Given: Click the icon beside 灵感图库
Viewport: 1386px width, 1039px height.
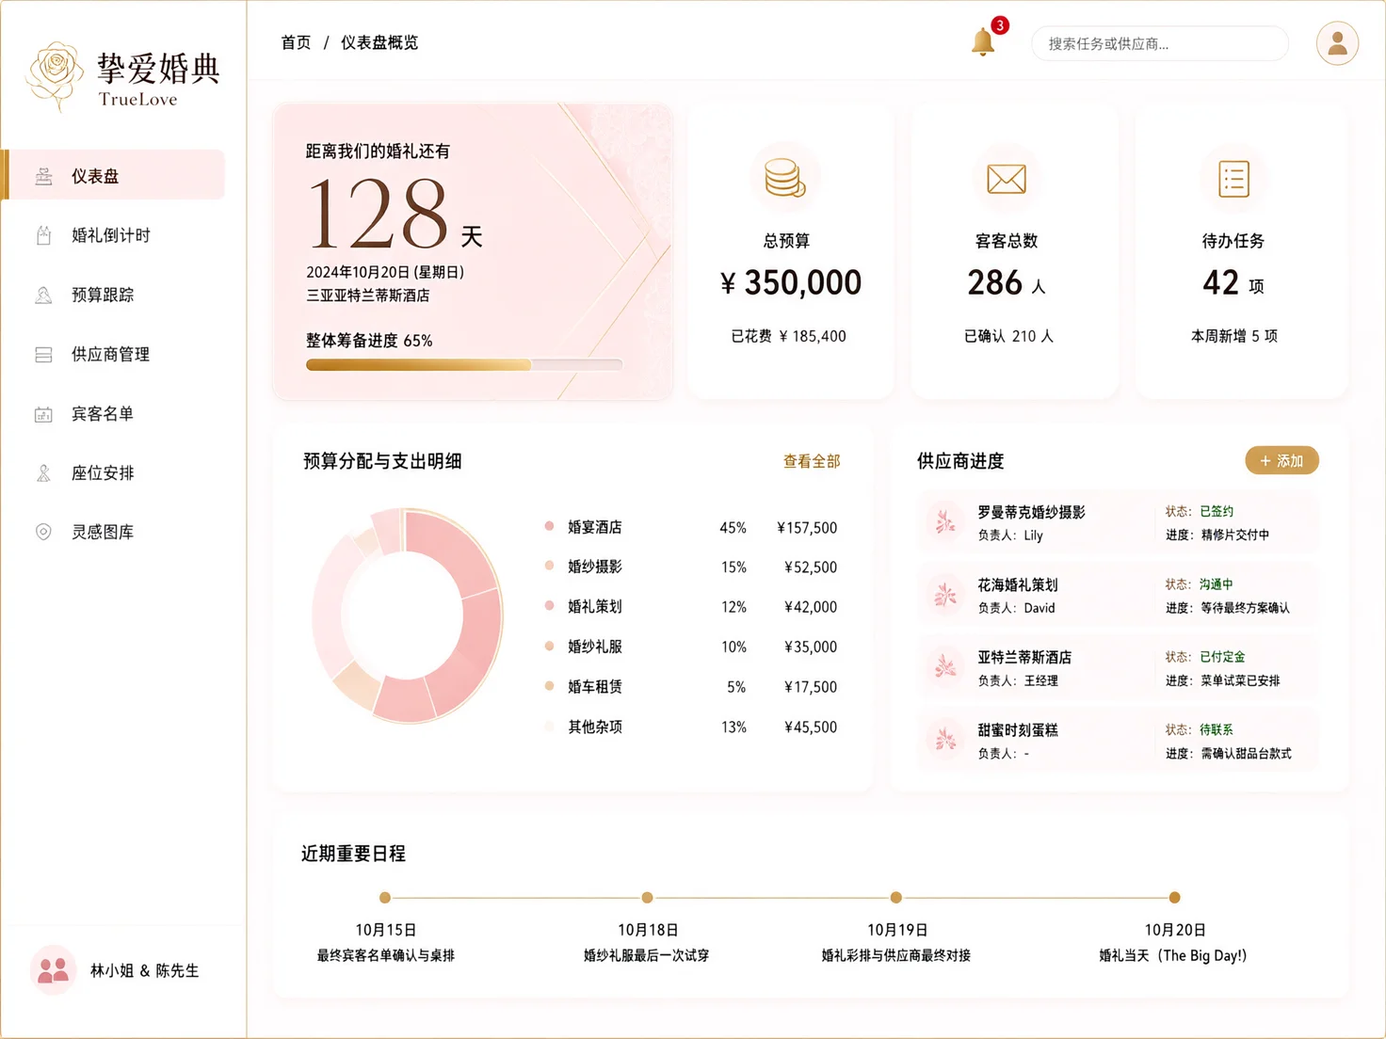Looking at the screenshot, I should coord(43,532).
